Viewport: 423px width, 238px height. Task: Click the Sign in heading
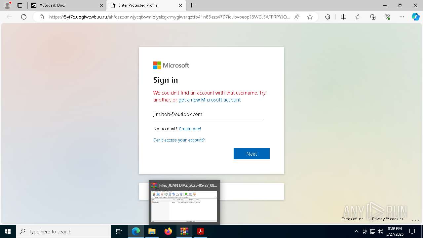click(166, 80)
